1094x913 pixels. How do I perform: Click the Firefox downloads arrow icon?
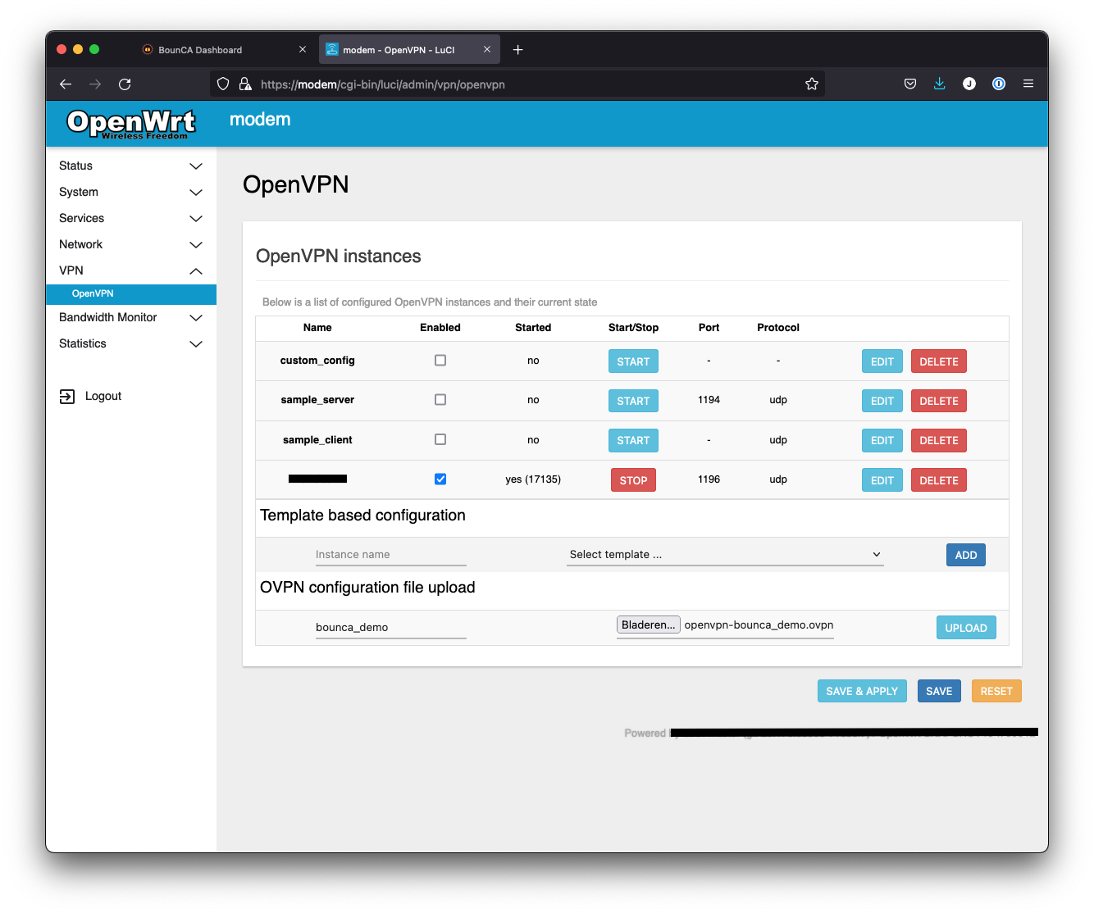tap(939, 84)
